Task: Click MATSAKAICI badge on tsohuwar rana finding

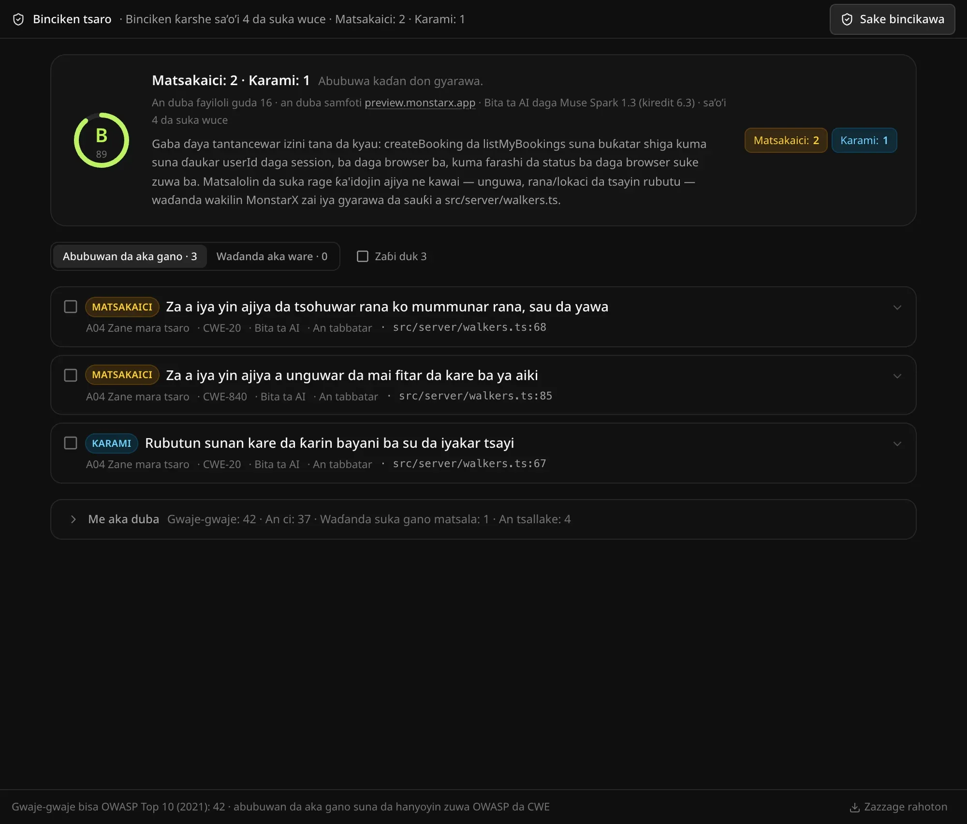Action: (122, 307)
